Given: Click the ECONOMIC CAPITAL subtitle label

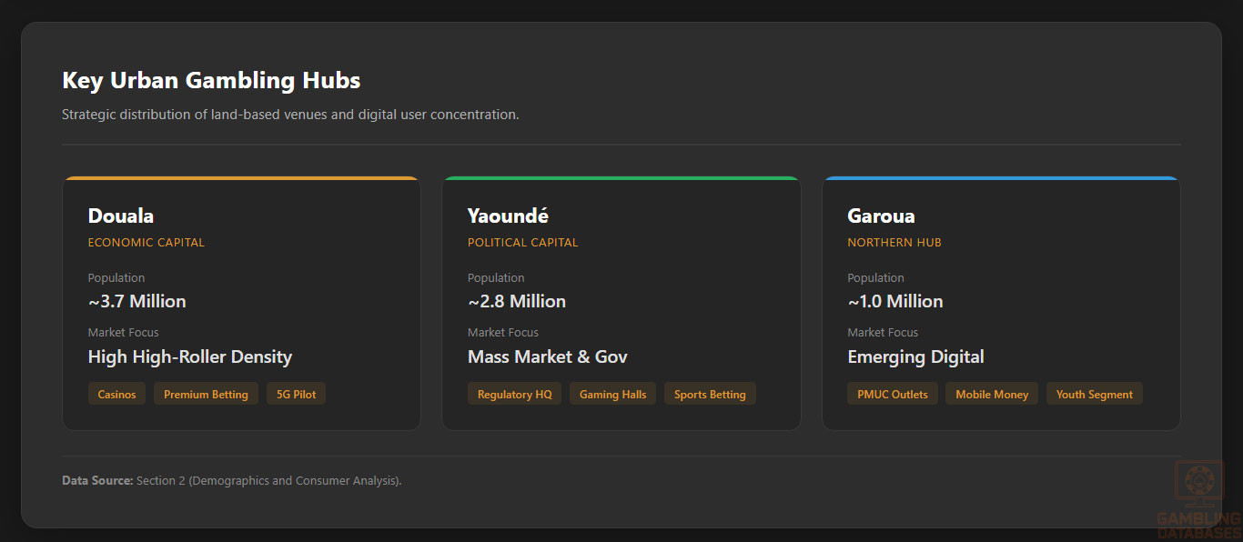Looking at the screenshot, I should (146, 243).
